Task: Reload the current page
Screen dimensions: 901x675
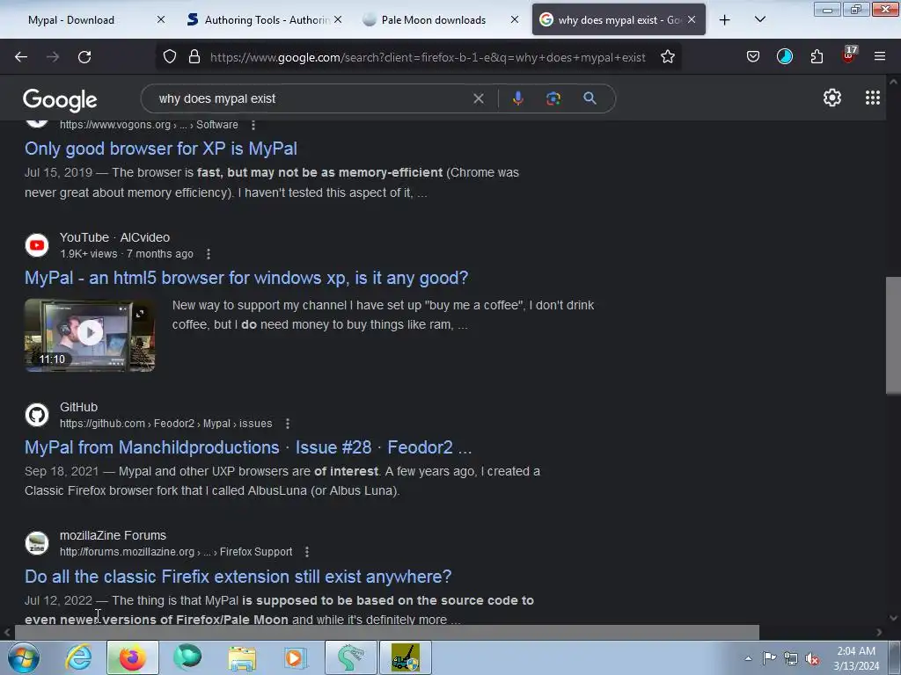Action: coord(84,57)
